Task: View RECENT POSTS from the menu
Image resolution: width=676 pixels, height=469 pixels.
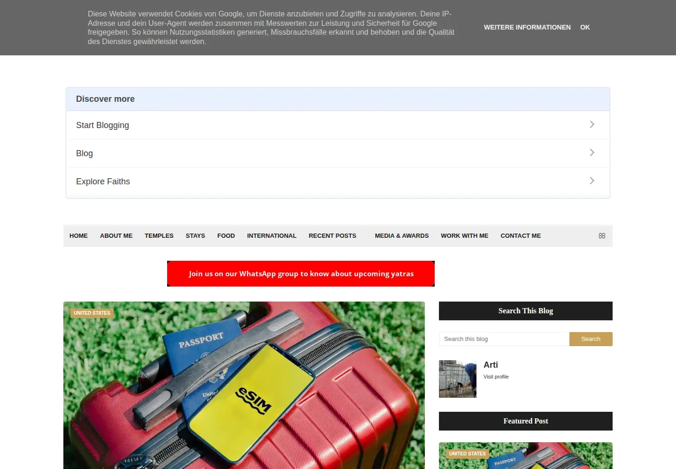Action: click(x=332, y=236)
